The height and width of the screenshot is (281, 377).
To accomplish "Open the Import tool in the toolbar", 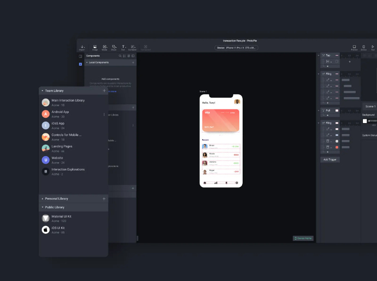I will 82,48.
